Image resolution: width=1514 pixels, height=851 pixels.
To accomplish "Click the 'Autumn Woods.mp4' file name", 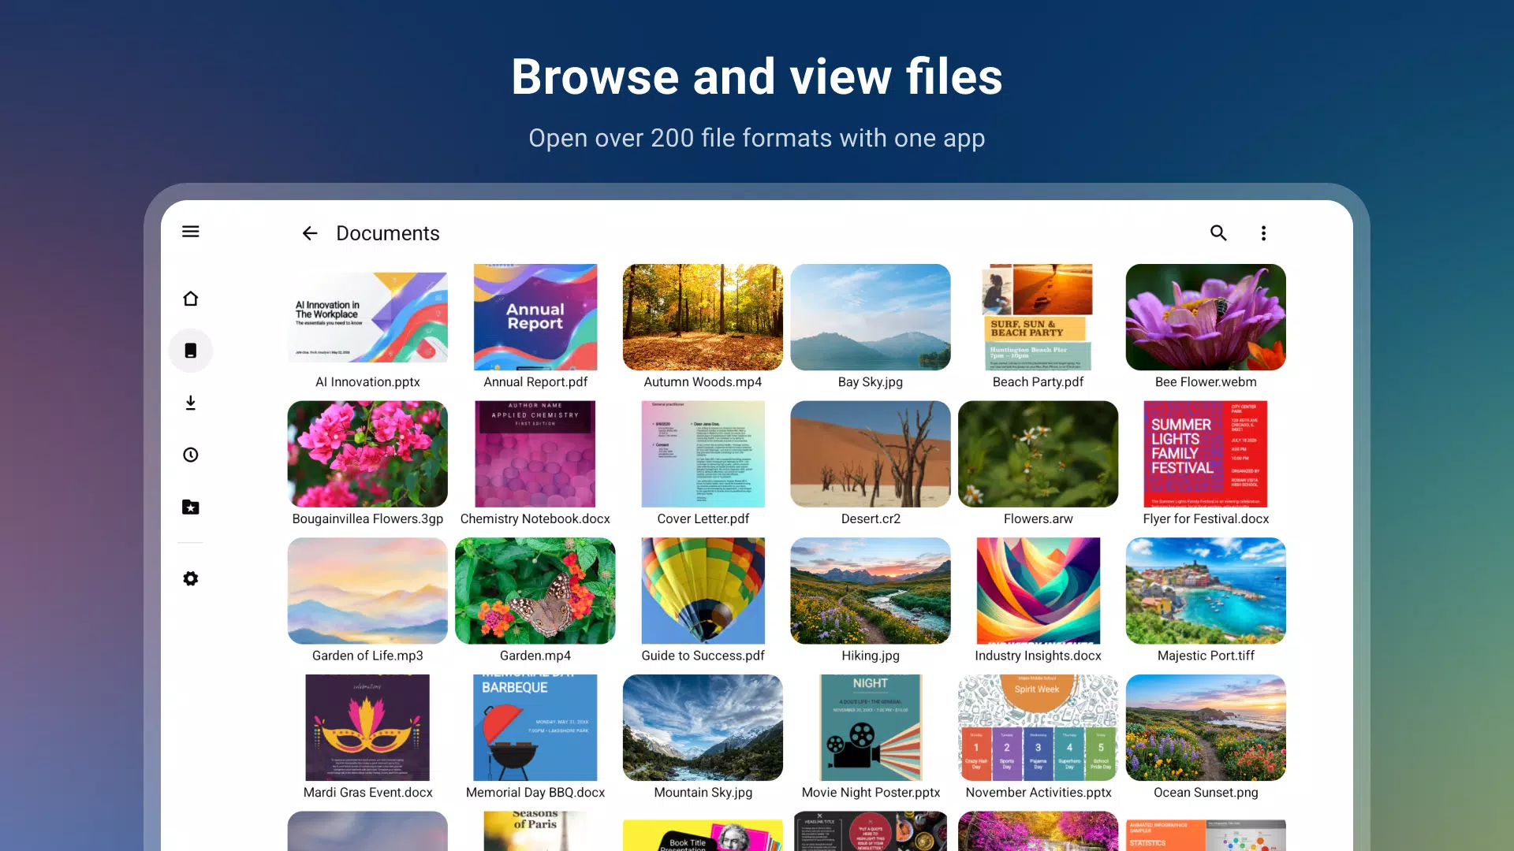I will coord(703,382).
